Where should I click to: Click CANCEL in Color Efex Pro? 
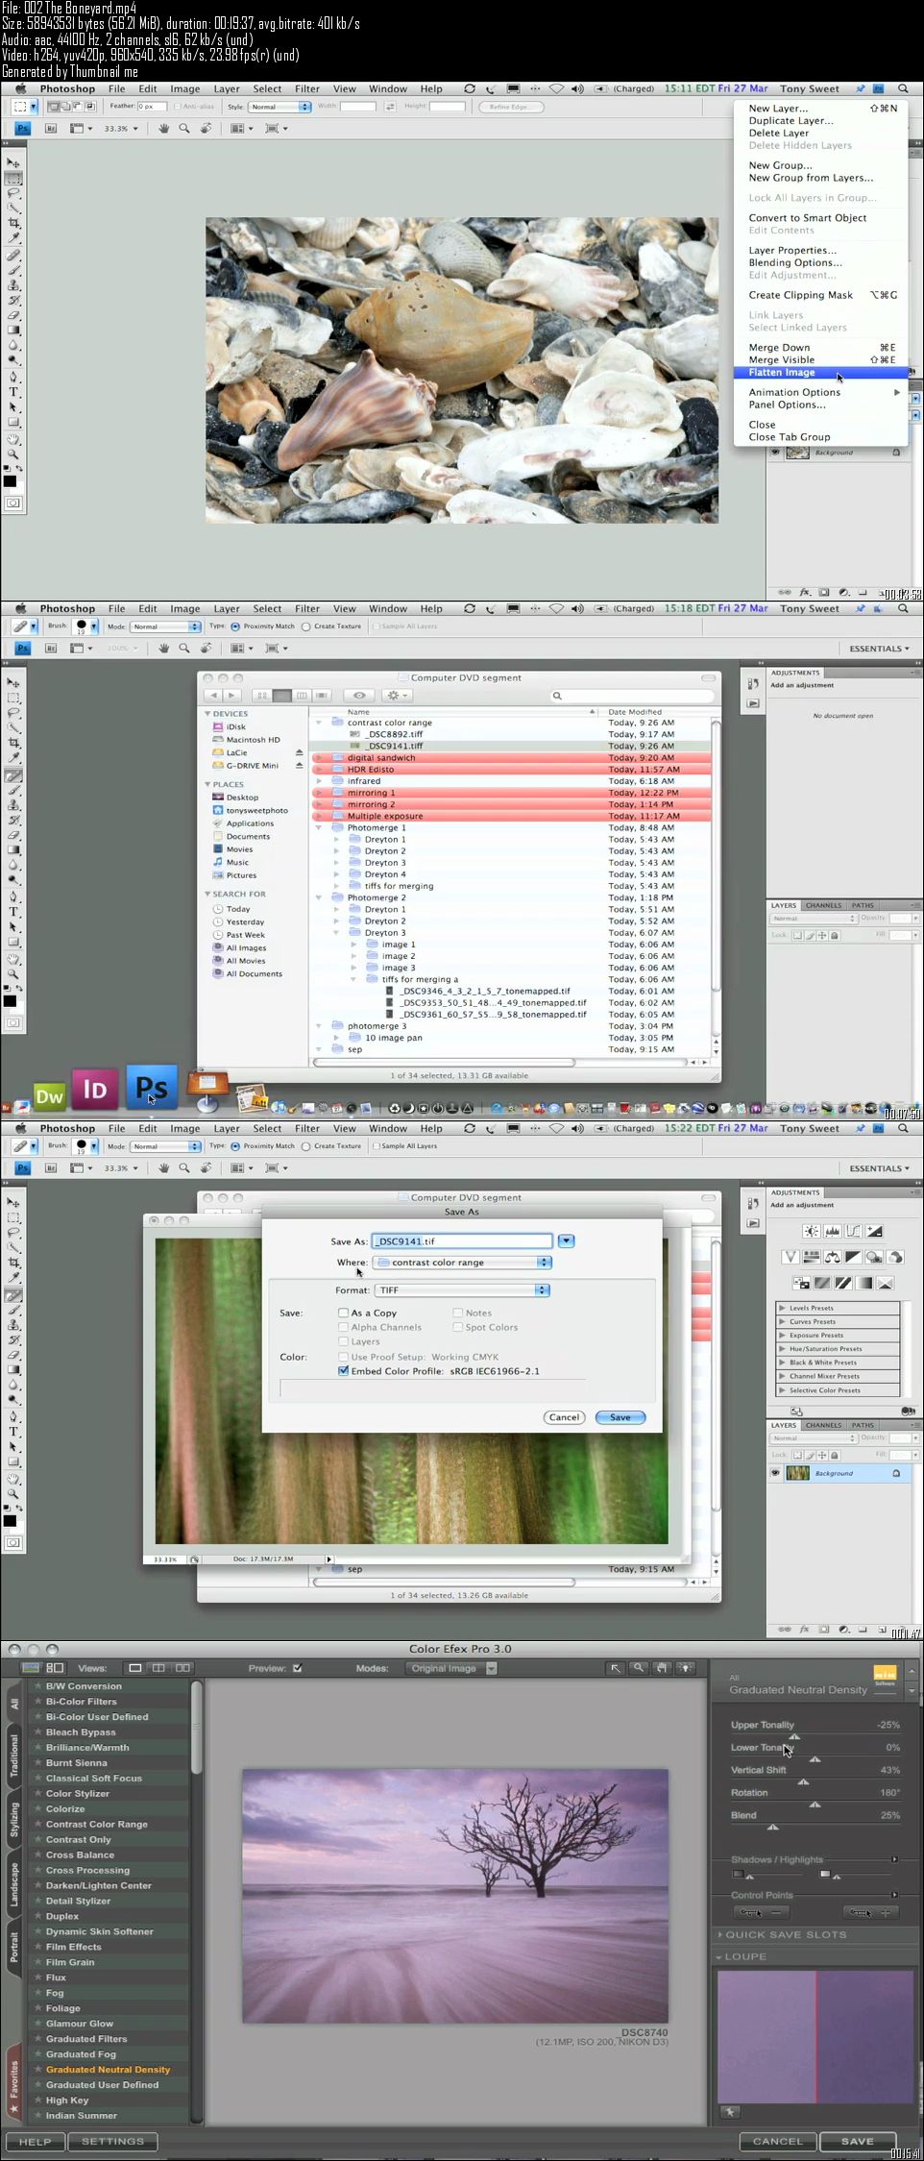click(778, 2142)
